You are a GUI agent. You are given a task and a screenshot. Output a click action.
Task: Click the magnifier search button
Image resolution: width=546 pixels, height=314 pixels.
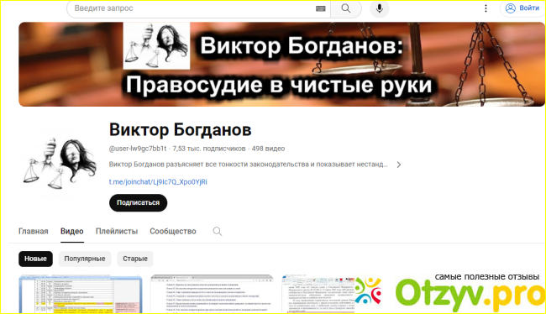click(346, 8)
